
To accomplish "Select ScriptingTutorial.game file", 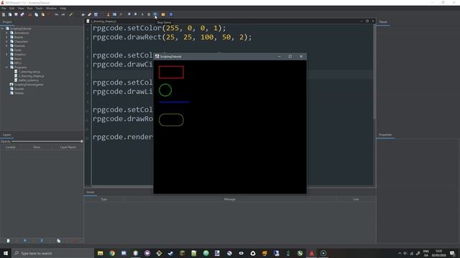I will click(27, 85).
